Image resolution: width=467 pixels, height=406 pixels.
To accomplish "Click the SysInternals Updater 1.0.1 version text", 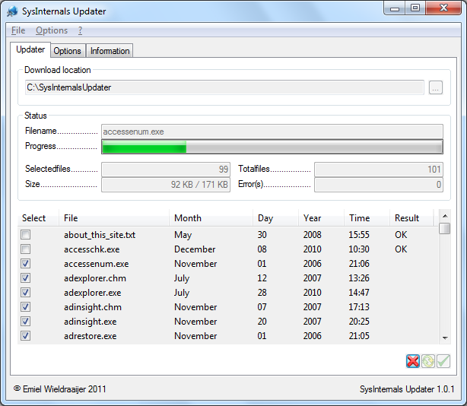I will pos(407,389).
